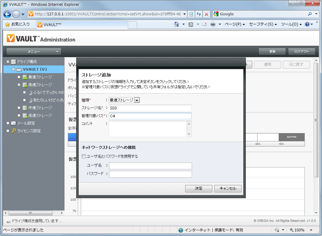This screenshot has height=236, width=322.
Task: Click the sidebar scroll right arrow
Action: [62, 213]
